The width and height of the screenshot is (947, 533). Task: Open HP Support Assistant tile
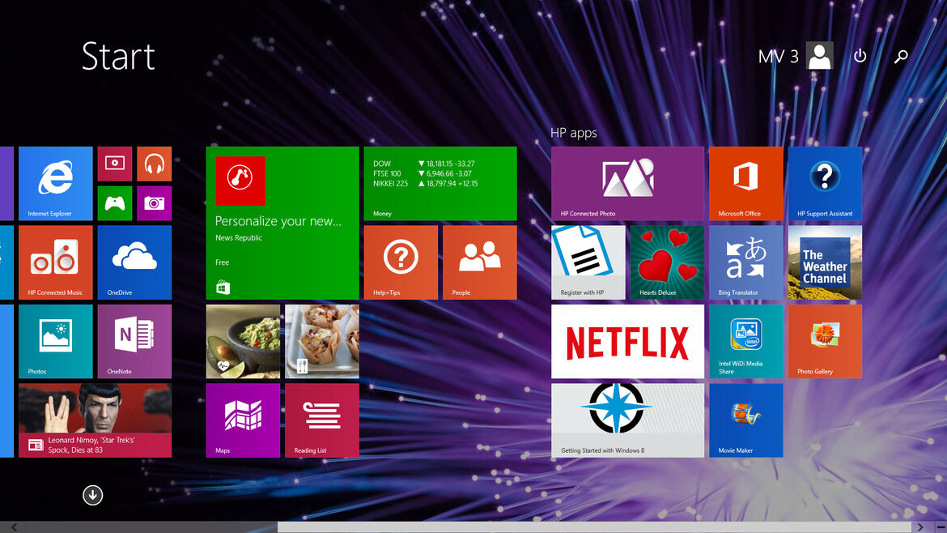[x=825, y=183]
